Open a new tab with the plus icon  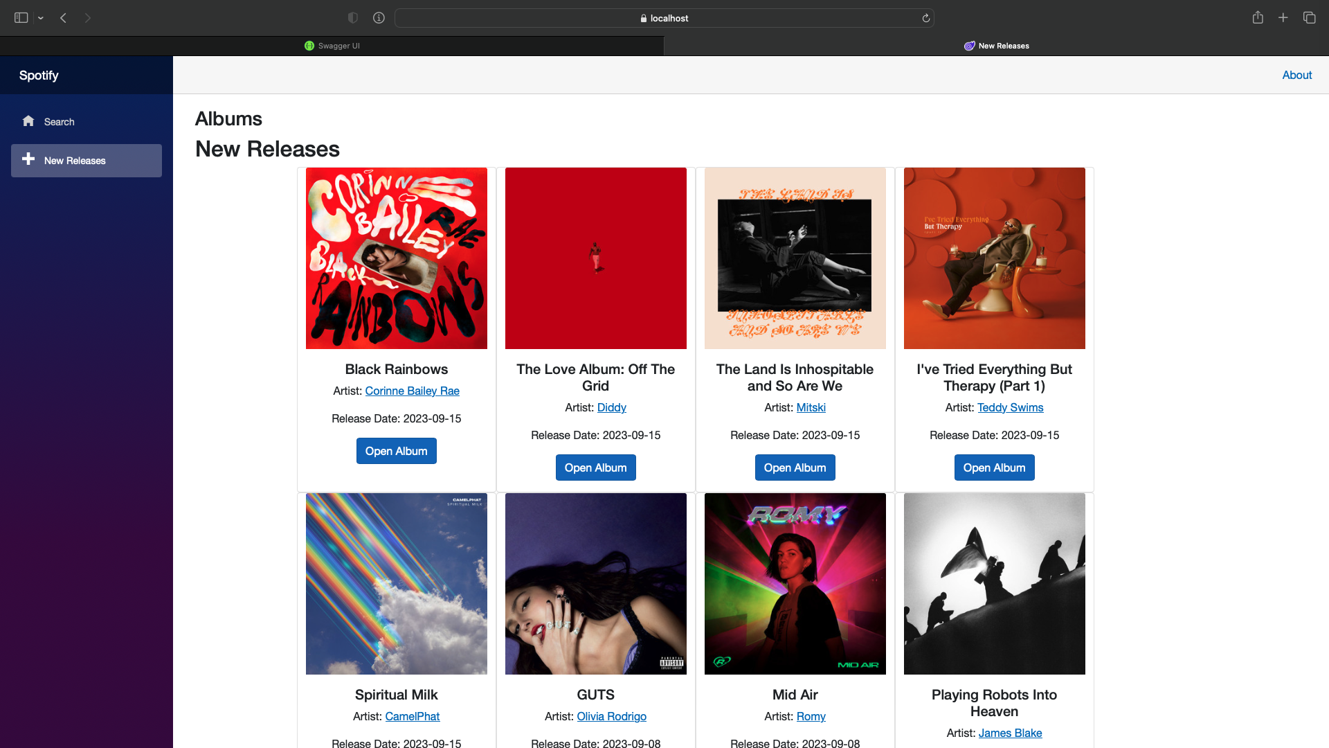(1283, 17)
